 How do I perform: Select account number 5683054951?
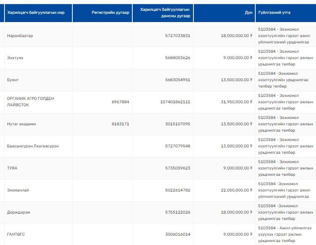pyautogui.click(x=177, y=80)
